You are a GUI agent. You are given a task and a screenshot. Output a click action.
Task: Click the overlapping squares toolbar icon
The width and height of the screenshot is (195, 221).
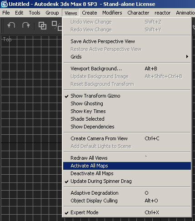(x=42, y=25)
